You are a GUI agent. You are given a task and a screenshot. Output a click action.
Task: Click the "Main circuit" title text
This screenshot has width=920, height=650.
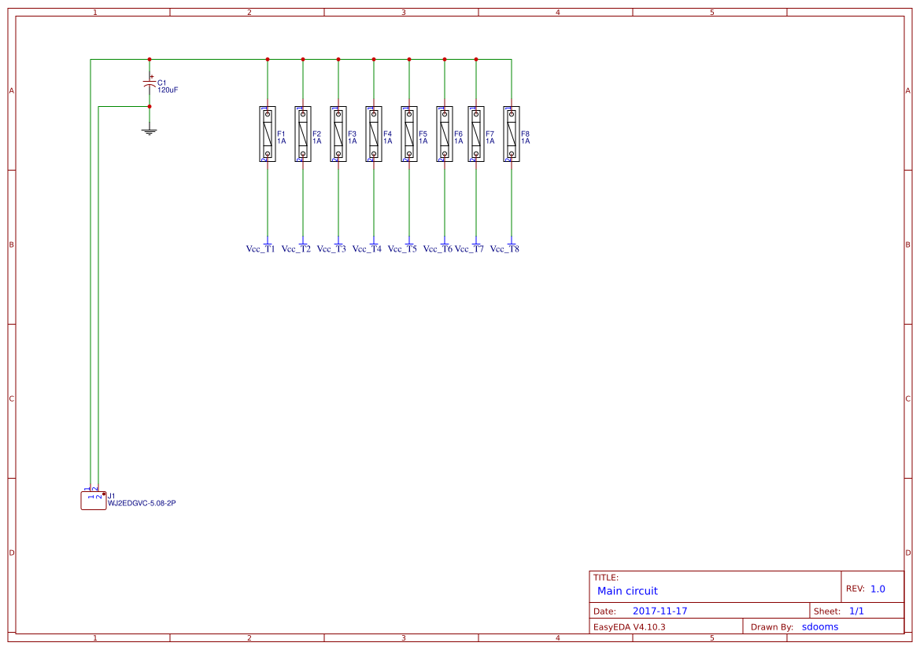(627, 591)
